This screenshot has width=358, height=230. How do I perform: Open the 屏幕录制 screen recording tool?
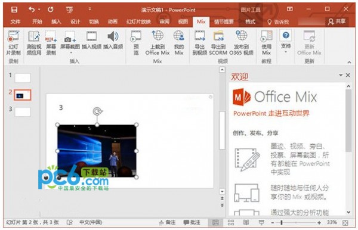(x=51, y=43)
